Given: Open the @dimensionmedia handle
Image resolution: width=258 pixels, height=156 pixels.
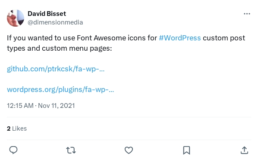Looking at the screenshot, I should click(x=55, y=22).
